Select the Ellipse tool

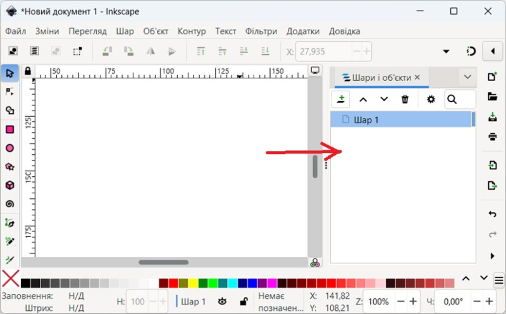[x=9, y=148]
